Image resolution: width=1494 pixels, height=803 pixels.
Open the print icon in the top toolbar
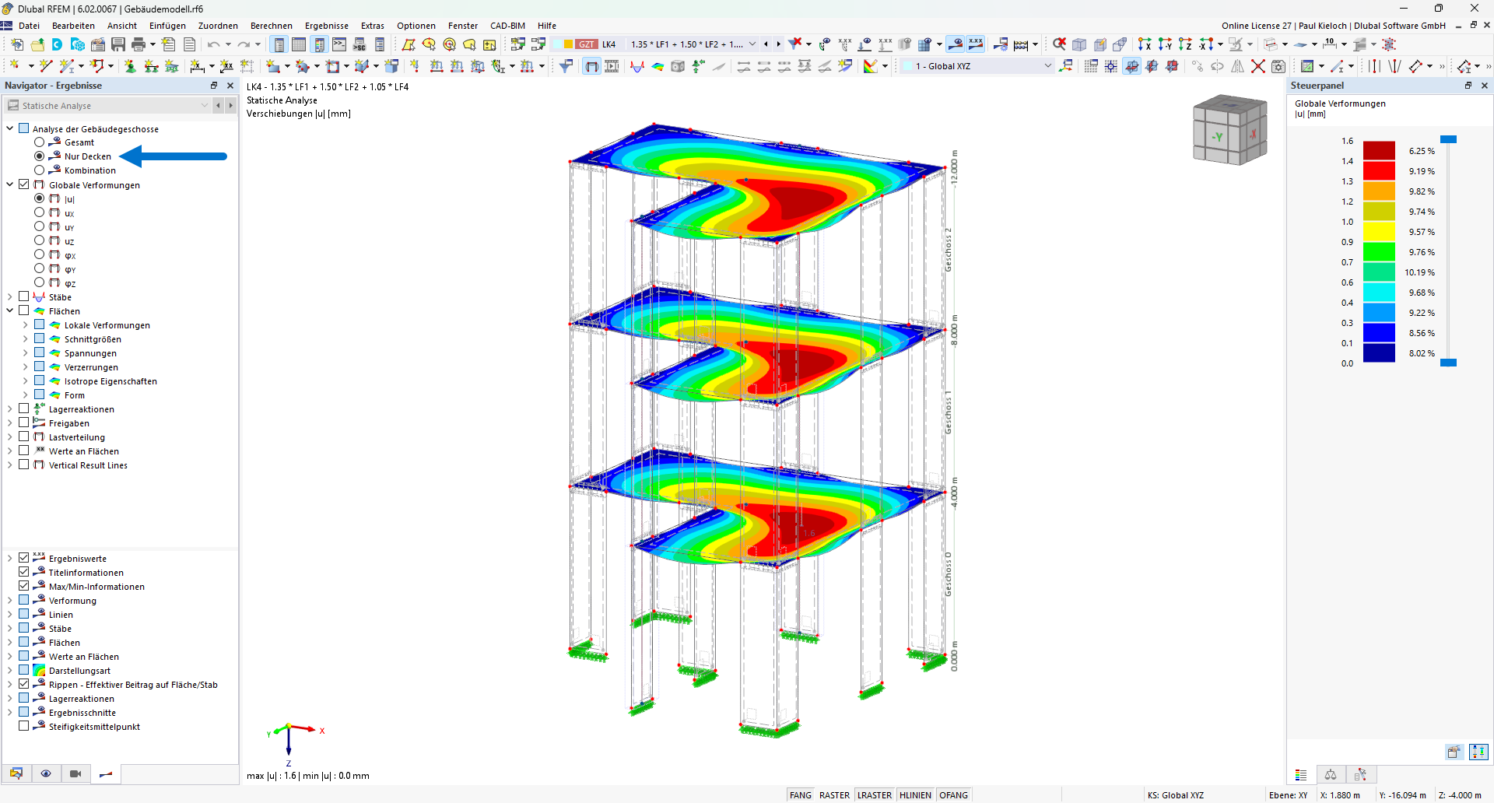coord(137,44)
